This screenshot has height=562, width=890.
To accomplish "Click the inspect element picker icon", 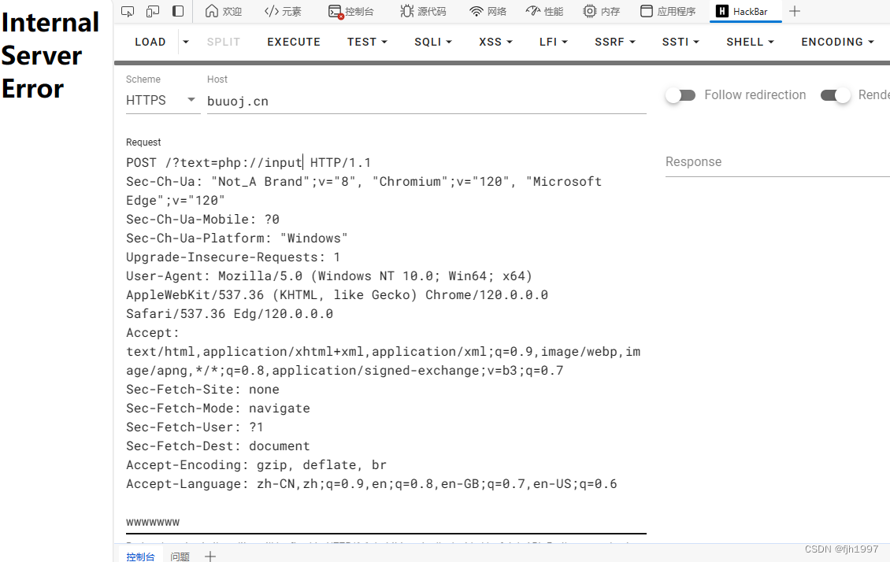I will pos(128,11).
